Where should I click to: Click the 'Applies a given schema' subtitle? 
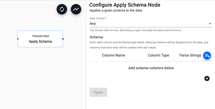click(x=116, y=10)
